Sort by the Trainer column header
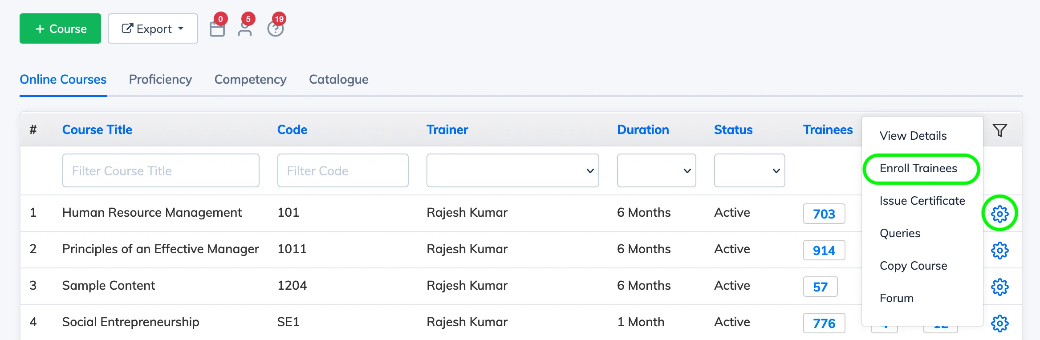 pos(447,130)
